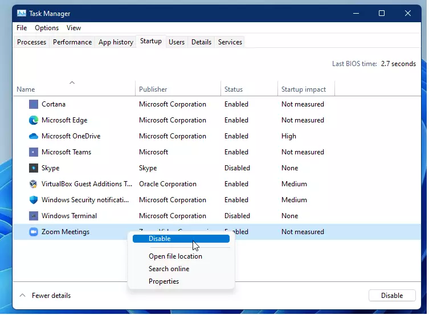The image size is (429, 315).
Task: Select the Startup tab
Action: [151, 41]
